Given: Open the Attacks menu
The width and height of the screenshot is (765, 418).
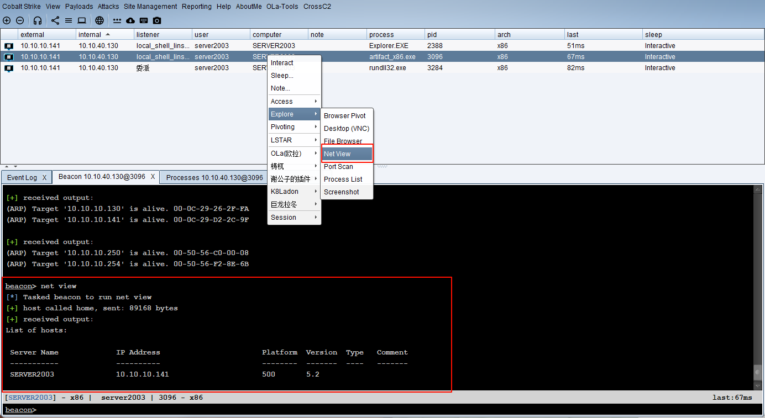Looking at the screenshot, I should (x=108, y=7).
